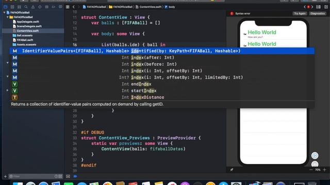The image size is (330, 185).
Task: Click FAFAOfficialBall project in jump bar
Action: [94, 7]
